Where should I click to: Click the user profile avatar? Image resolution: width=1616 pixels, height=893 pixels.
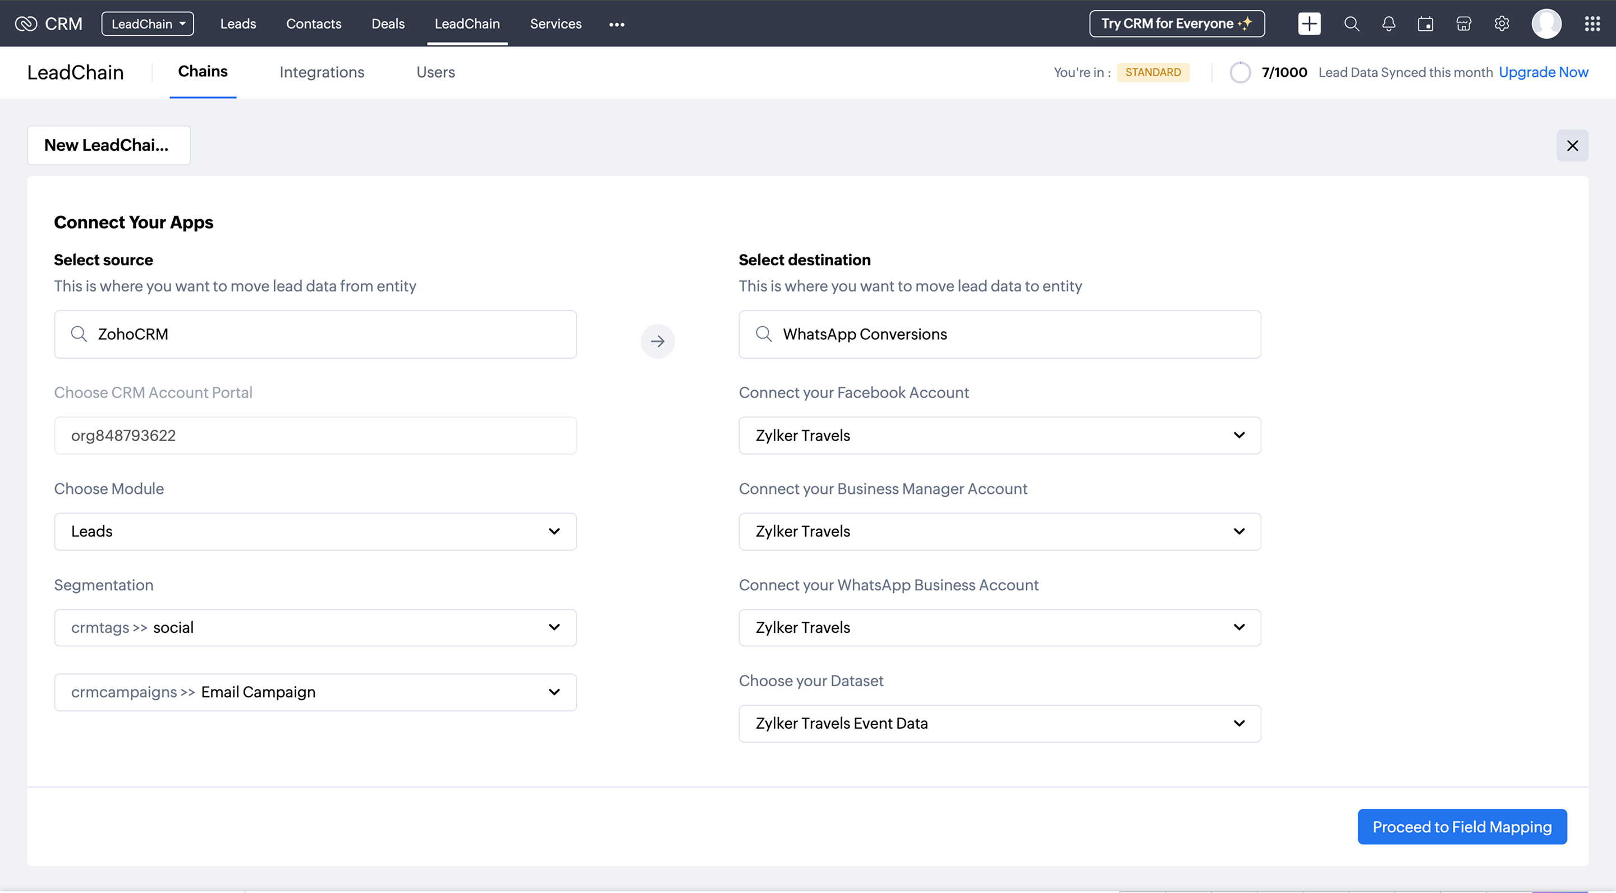[1546, 24]
